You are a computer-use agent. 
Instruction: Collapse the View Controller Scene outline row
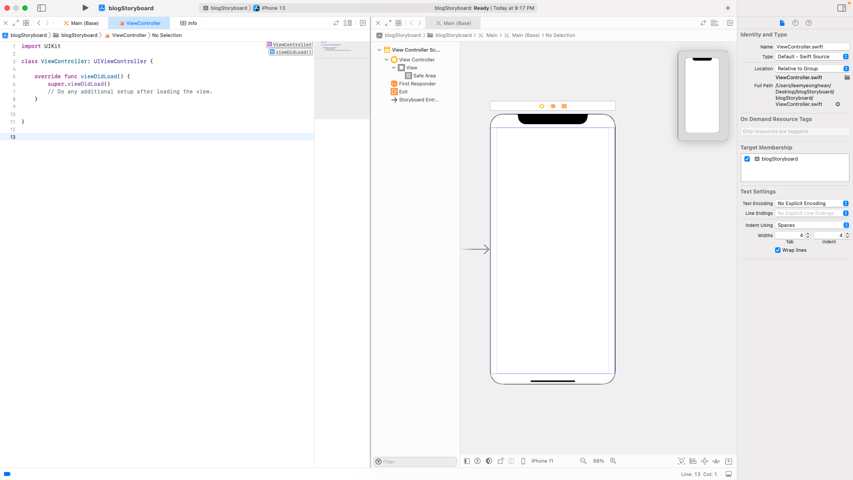(380, 50)
